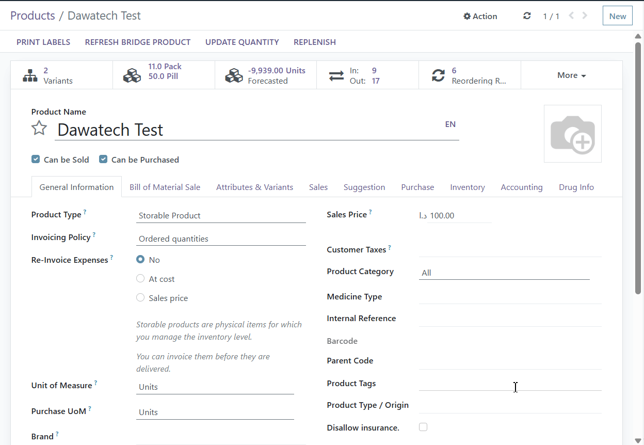Go back to Products breadcrumb
The width and height of the screenshot is (644, 445).
click(33, 15)
